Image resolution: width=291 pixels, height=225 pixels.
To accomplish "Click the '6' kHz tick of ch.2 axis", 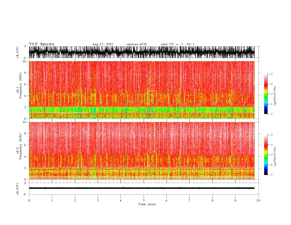I will [25, 145].
